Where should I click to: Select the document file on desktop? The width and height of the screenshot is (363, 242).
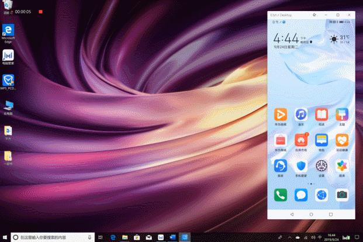(x=8, y=133)
